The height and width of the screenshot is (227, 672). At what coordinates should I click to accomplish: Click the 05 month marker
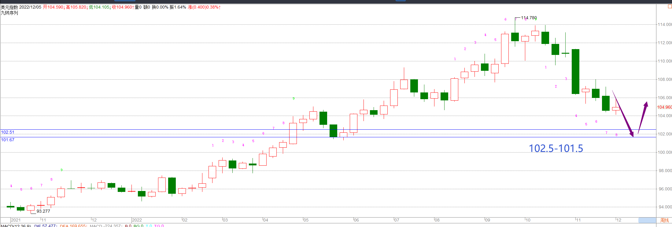tap(306, 220)
